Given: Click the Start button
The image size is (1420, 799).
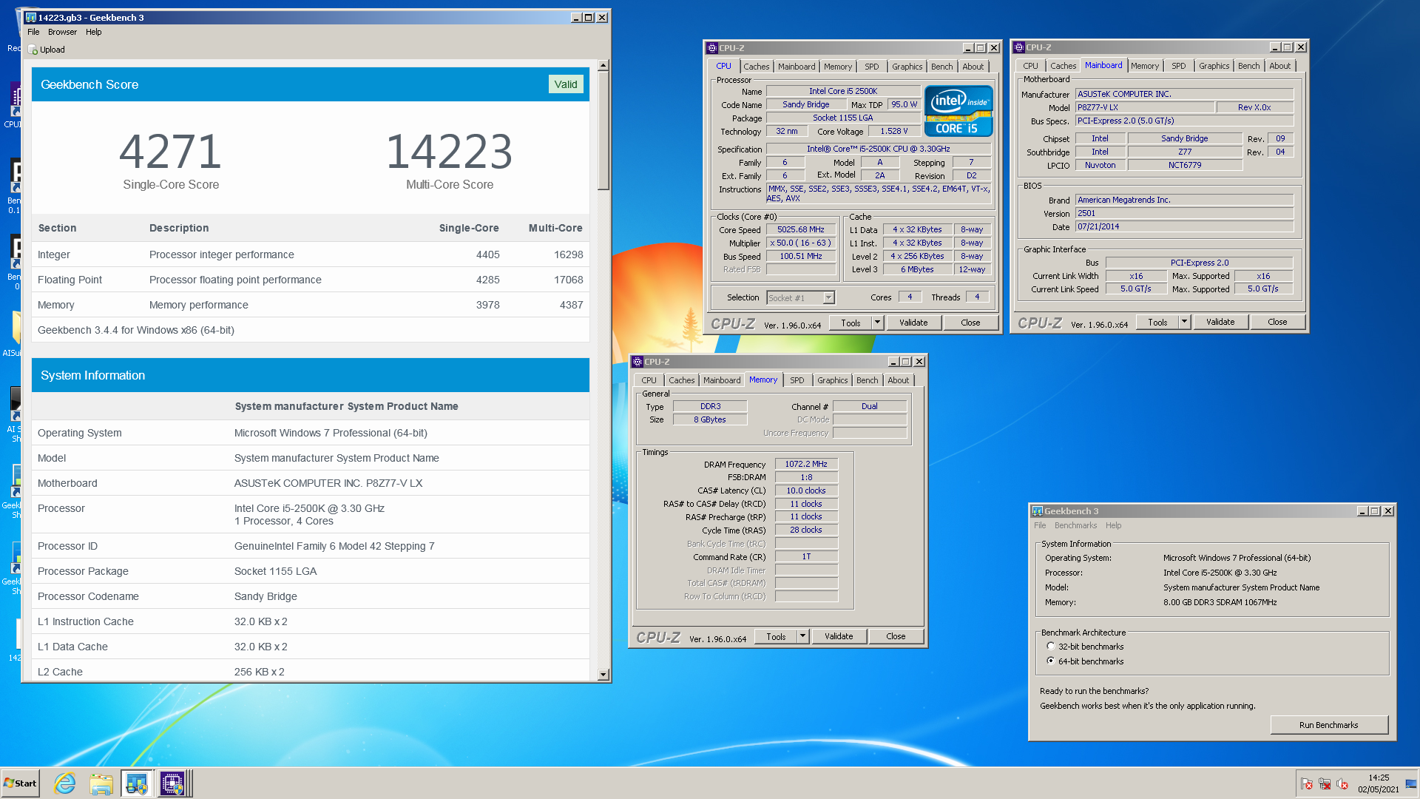Looking at the screenshot, I should pos(20,783).
